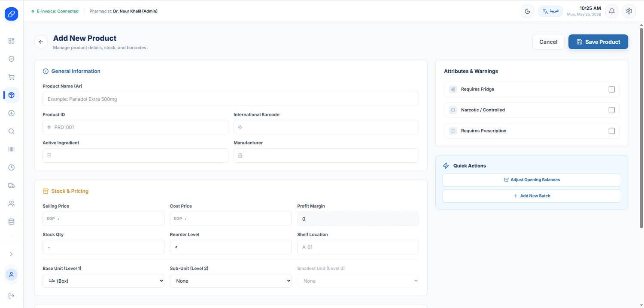Screen dimensions: 644x308
Task: Go back using the back arrow button
Action: pyautogui.click(x=41, y=42)
